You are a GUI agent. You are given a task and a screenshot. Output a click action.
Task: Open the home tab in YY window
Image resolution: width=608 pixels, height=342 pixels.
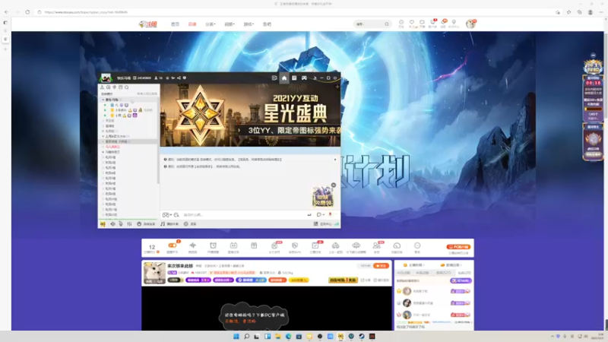[284, 78]
